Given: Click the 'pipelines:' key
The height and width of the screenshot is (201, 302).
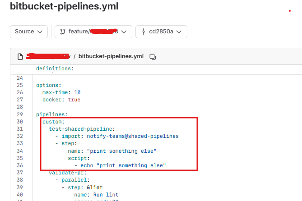Looking at the screenshot, I should pyautogui.click(x=52, y=114).
